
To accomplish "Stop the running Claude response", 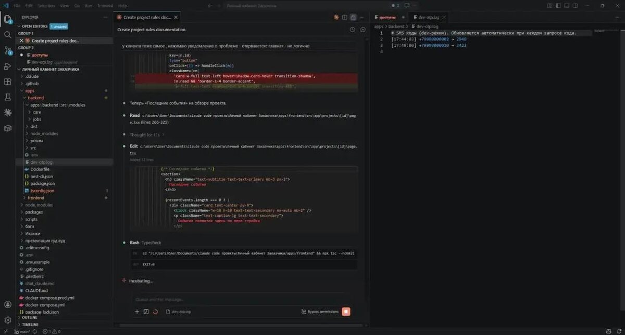I will [x=346, y=312].
